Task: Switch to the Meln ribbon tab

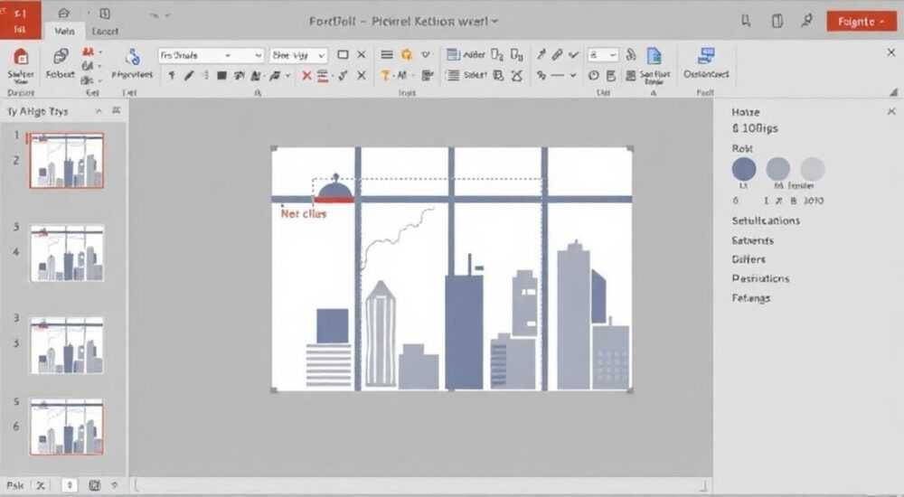Action: [x=64, y=31]
